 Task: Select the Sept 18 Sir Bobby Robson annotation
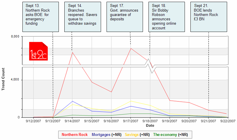tap(167, 17)
